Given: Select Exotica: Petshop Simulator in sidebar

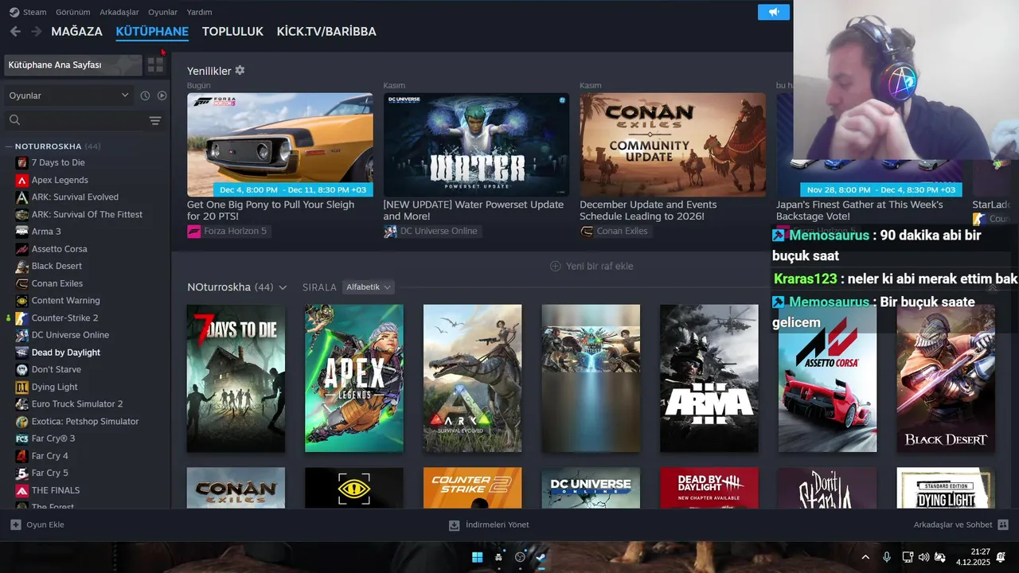Looking at the screenshot, I should click(x=85, y=421).
